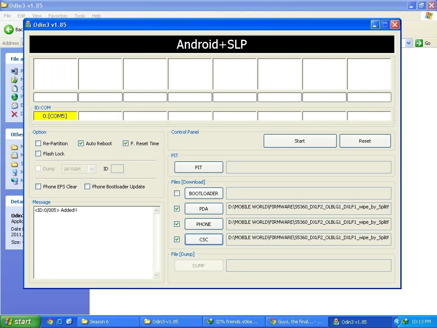
Task: Click the scroll down arrow in Message box
Action: click(x=157, y=275)
